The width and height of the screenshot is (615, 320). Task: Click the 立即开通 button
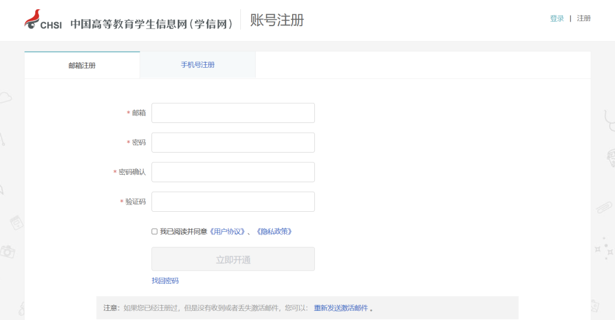click(233, 259)
